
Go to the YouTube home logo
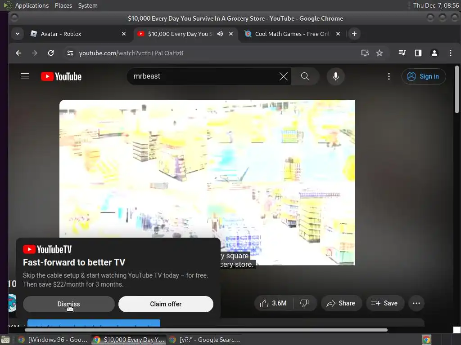(61, 76)
